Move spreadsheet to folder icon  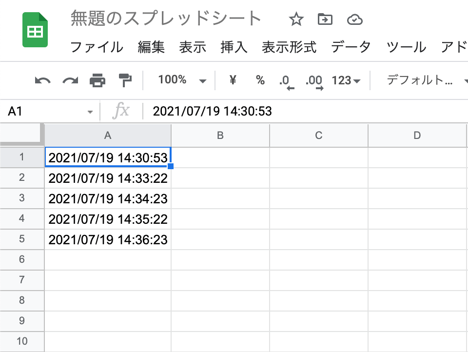click(x=325, y=20)
